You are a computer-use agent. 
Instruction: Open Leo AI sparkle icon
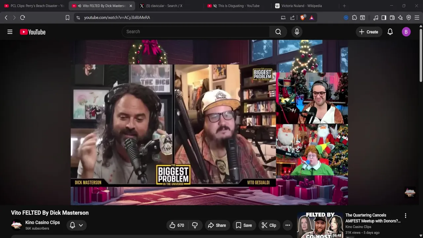point(401,18)
